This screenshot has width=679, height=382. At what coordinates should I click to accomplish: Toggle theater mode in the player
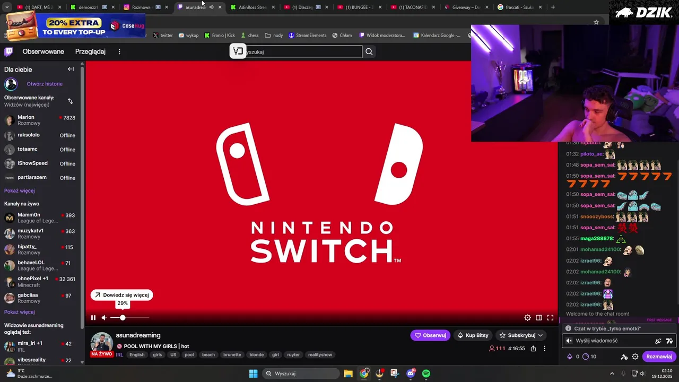pyautogui.click(x=539, y=318)
